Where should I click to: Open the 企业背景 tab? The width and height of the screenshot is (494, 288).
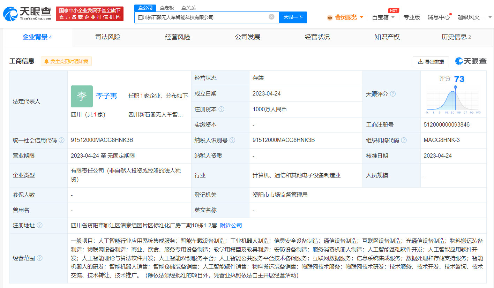pos(37,37)
